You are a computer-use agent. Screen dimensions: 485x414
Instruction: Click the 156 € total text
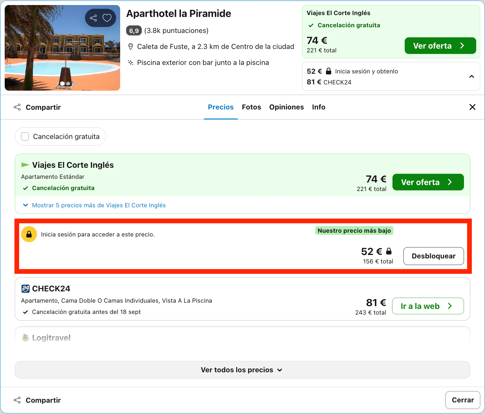click(378, 261)
